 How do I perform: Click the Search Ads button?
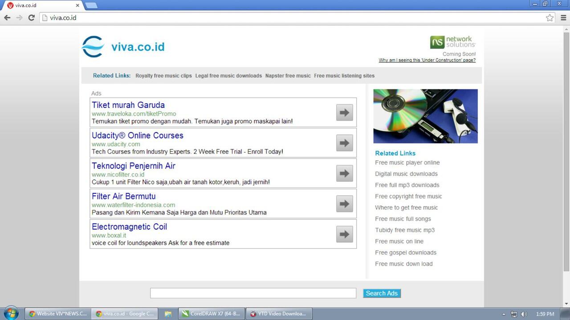(x=382, y=293)
